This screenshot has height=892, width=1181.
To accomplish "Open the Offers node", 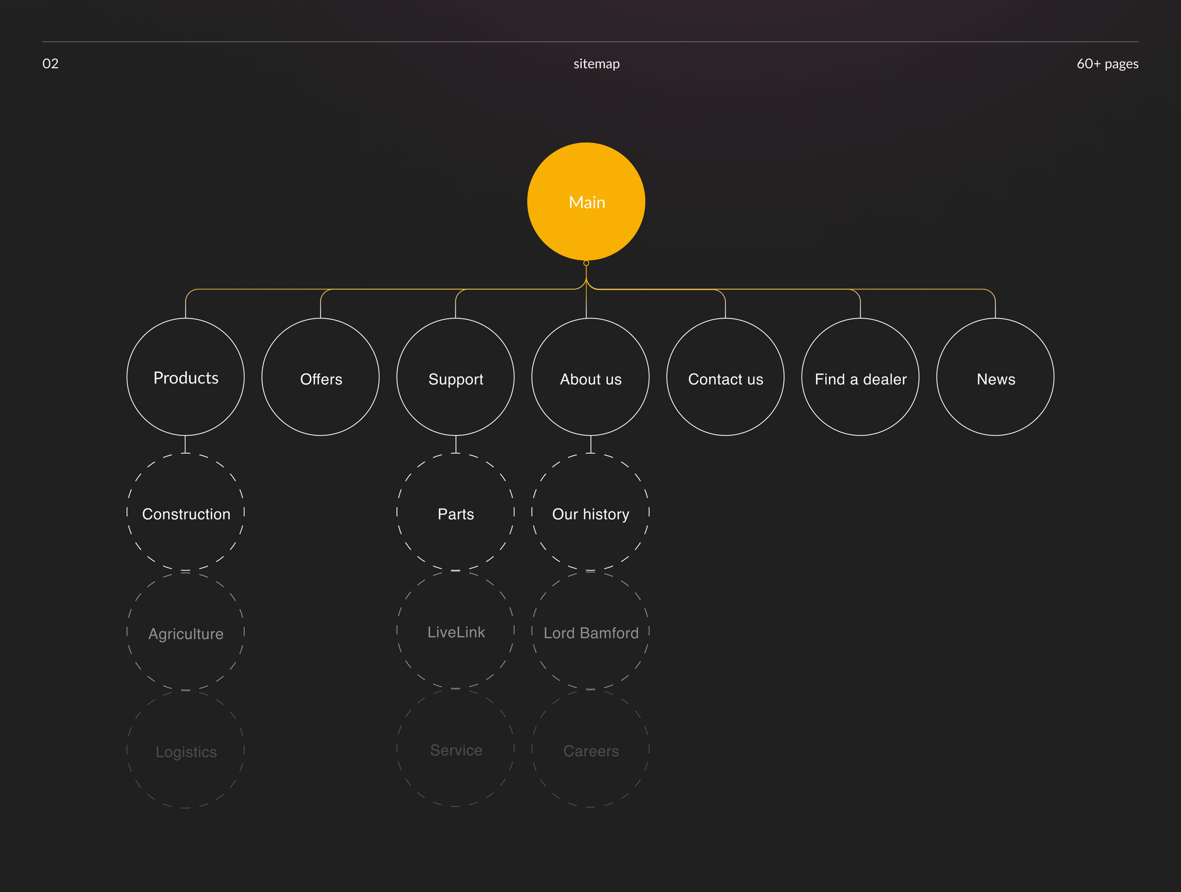I will point(320,377).
